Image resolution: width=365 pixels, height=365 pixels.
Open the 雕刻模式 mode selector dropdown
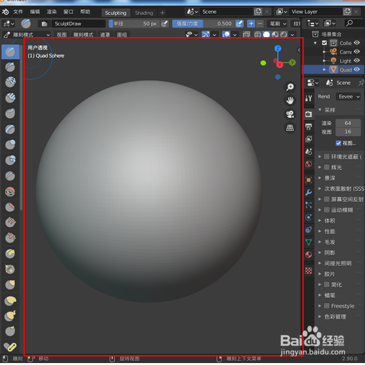tap(27, 35)
